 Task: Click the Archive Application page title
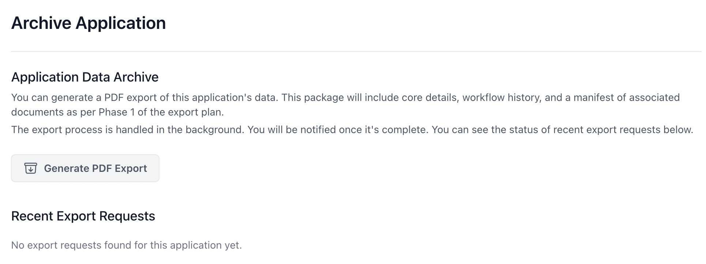89,23
